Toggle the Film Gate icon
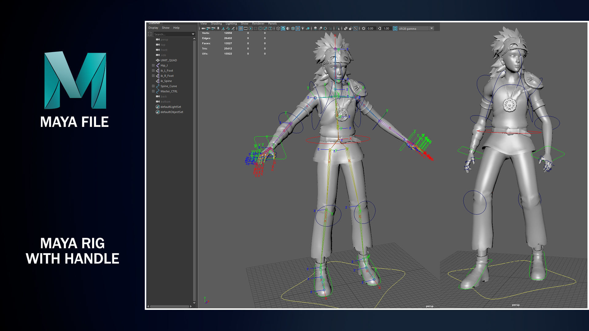The image size is (589, 331). (246, 28)
